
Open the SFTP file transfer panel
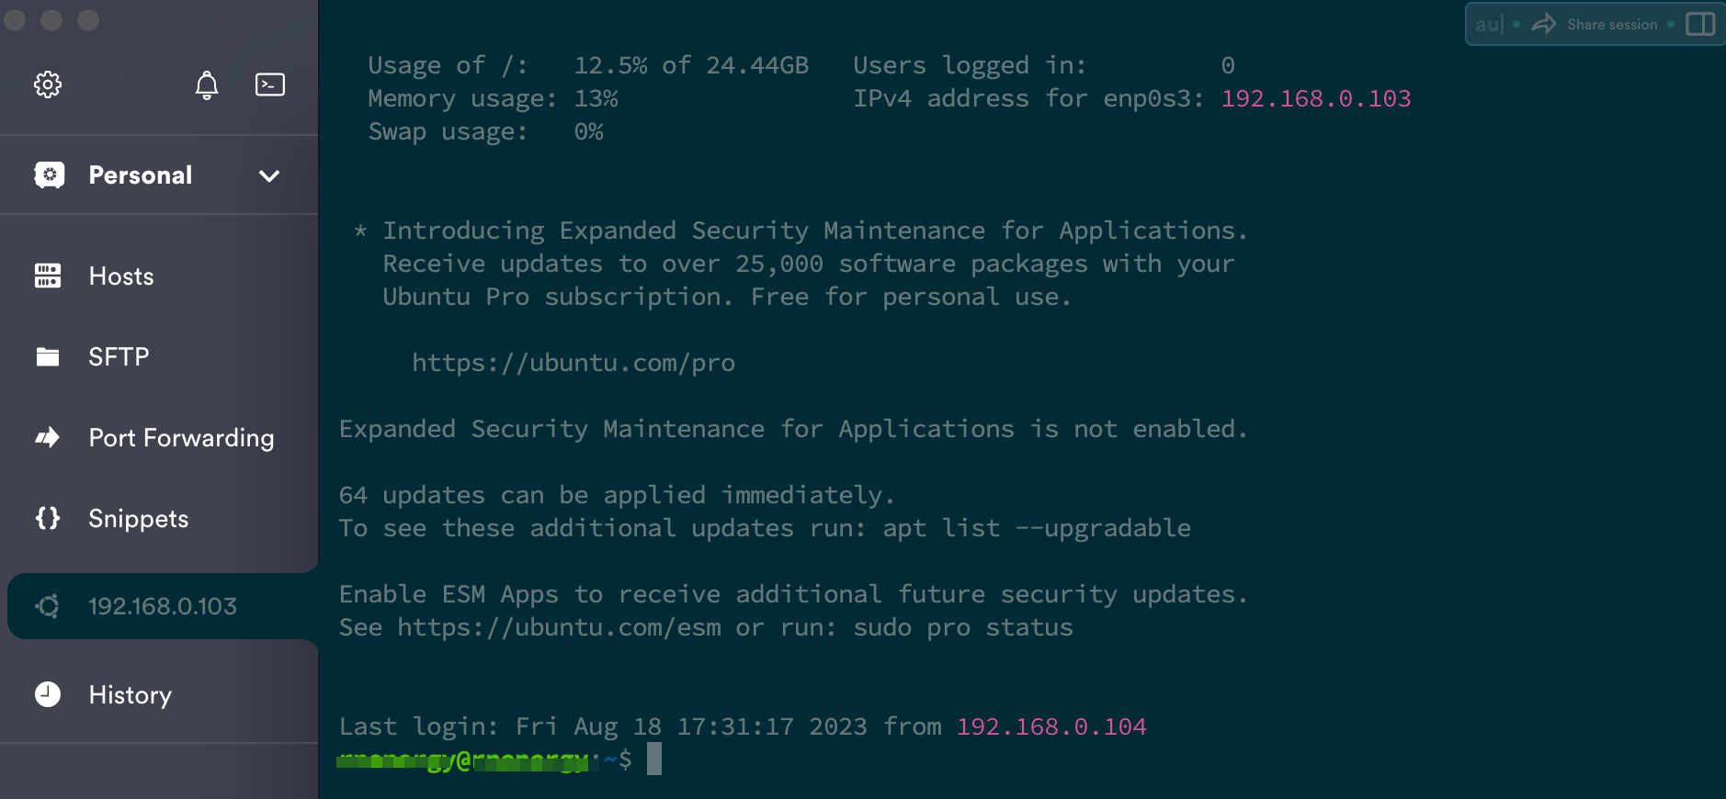[x=119, y=356]
